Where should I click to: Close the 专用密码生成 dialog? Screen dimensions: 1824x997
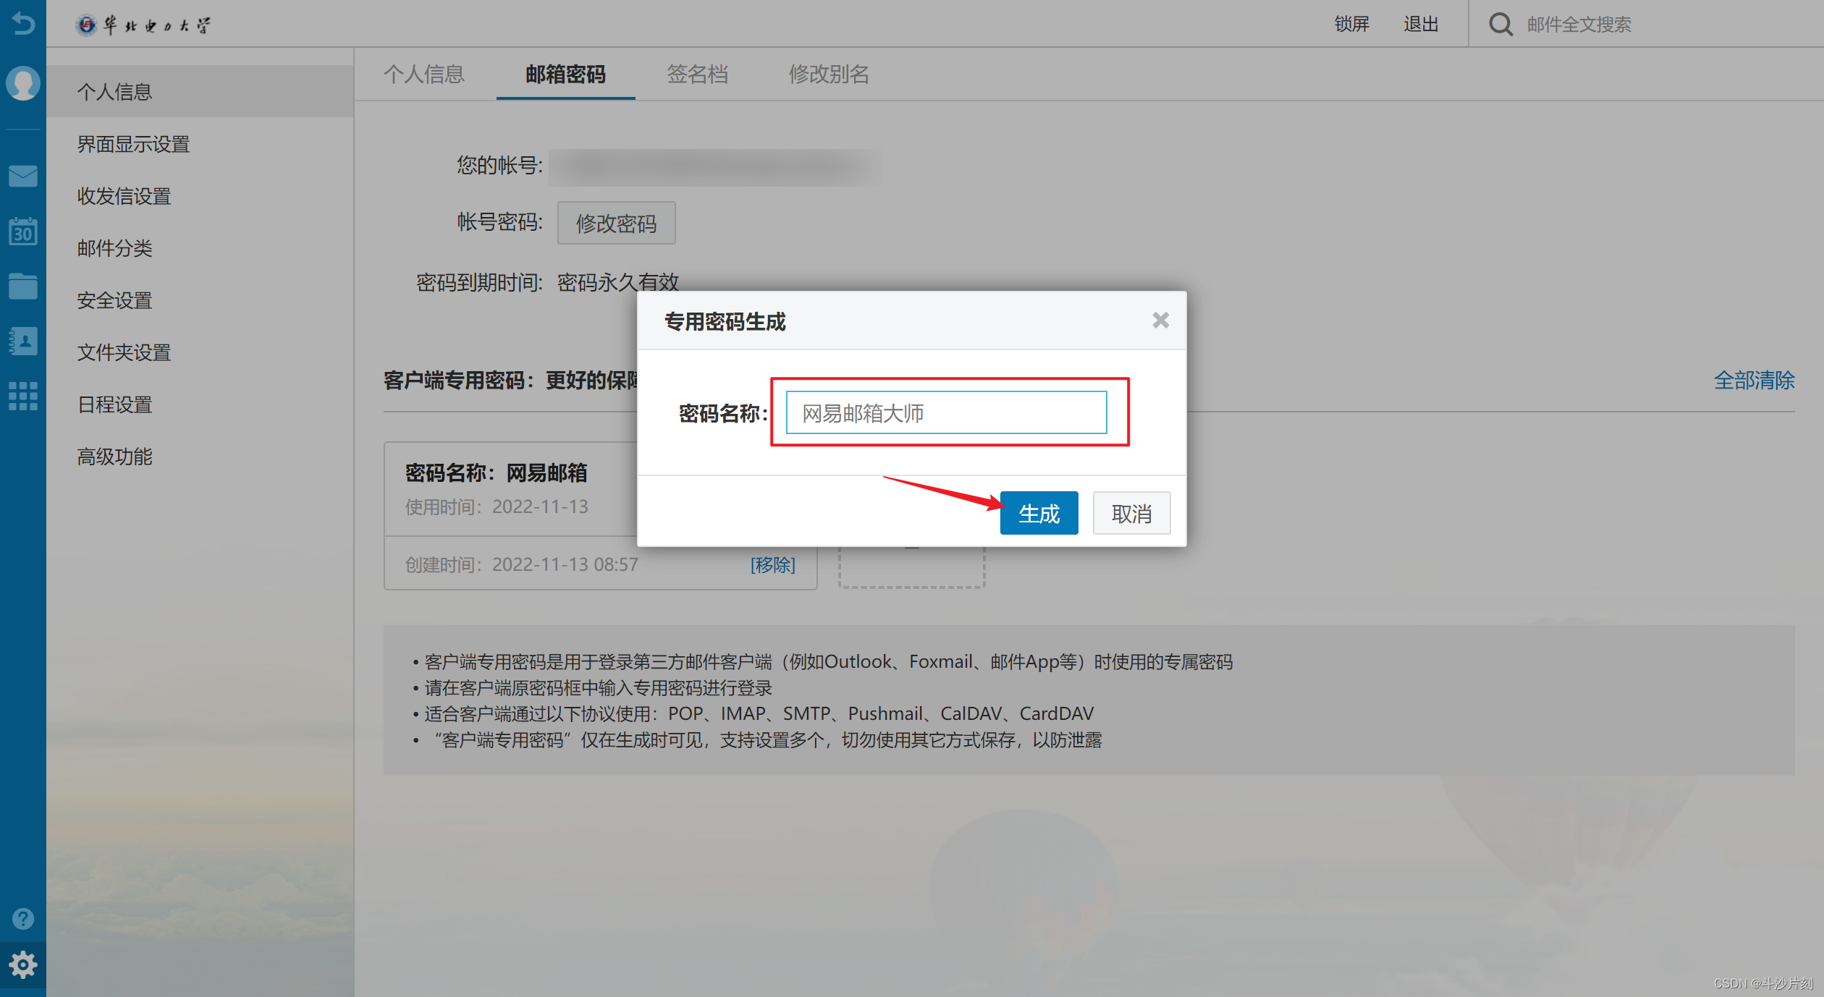pyautogui.click(x=1161, y=319)
